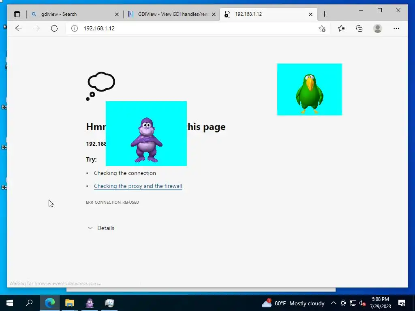Open network status tray icon
This screenshot has width=415, height=311.
(353, 303)
